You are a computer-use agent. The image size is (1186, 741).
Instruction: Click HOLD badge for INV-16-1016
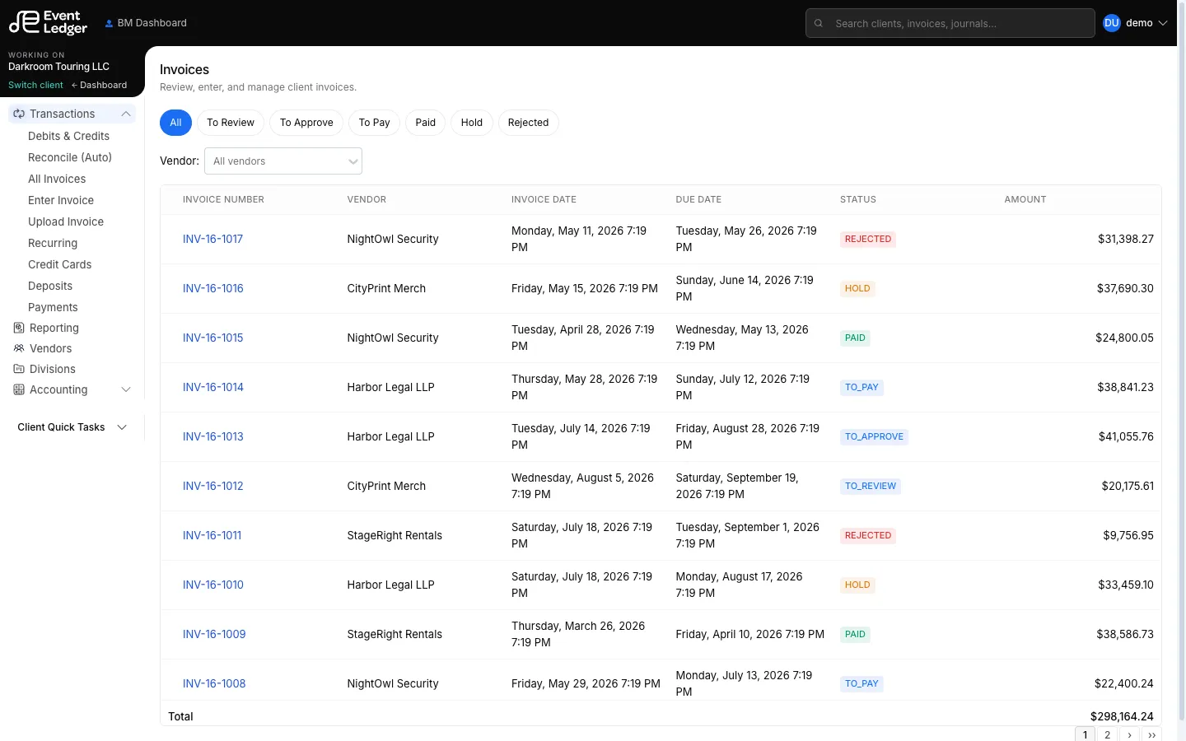coord(857,288)
